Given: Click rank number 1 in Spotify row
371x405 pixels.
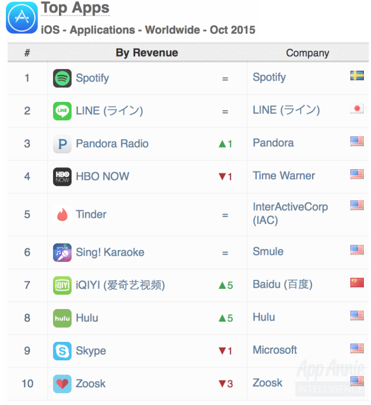Looking at the screenshot, I should 27,78.
